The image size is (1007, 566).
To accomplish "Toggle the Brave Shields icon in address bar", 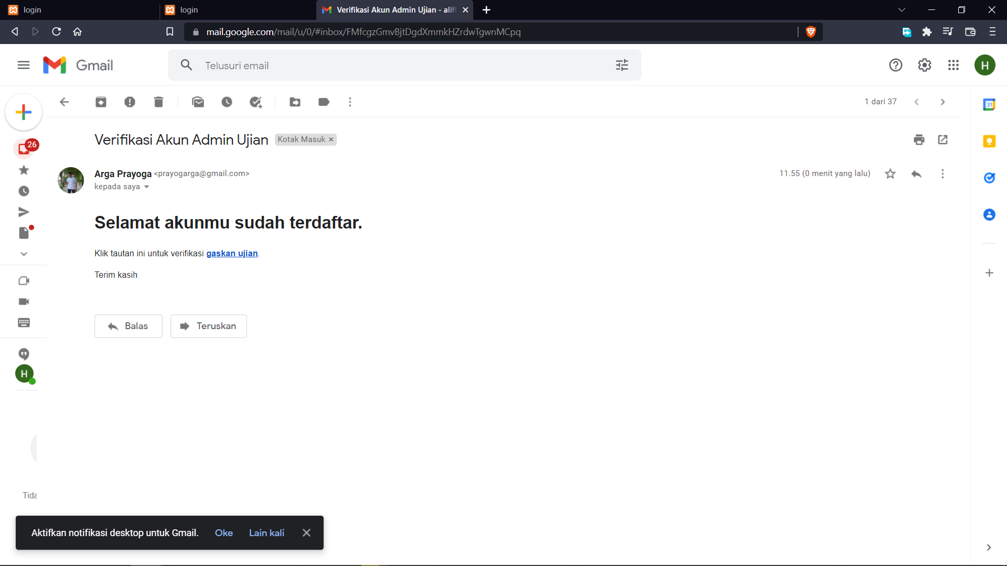I will click(810, 32).
